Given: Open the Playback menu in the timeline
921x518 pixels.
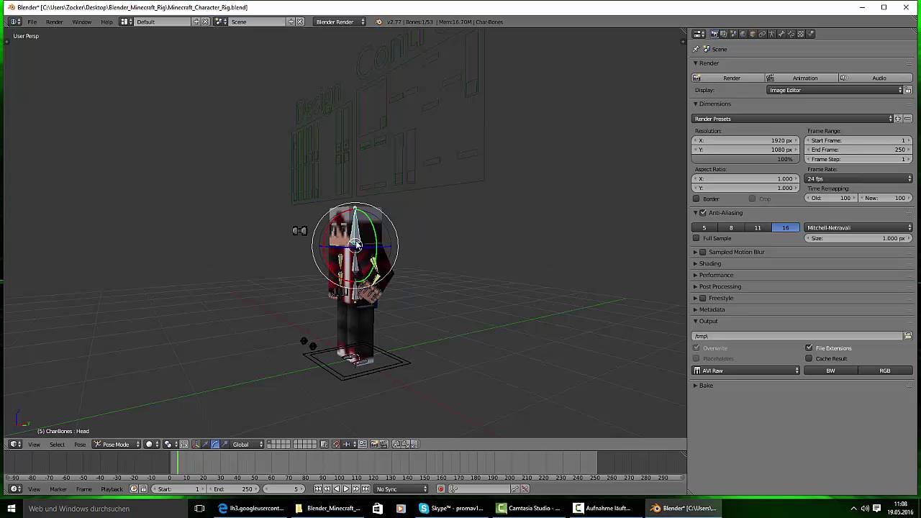Looking at the screenshot, I should (x=112, y=489).
